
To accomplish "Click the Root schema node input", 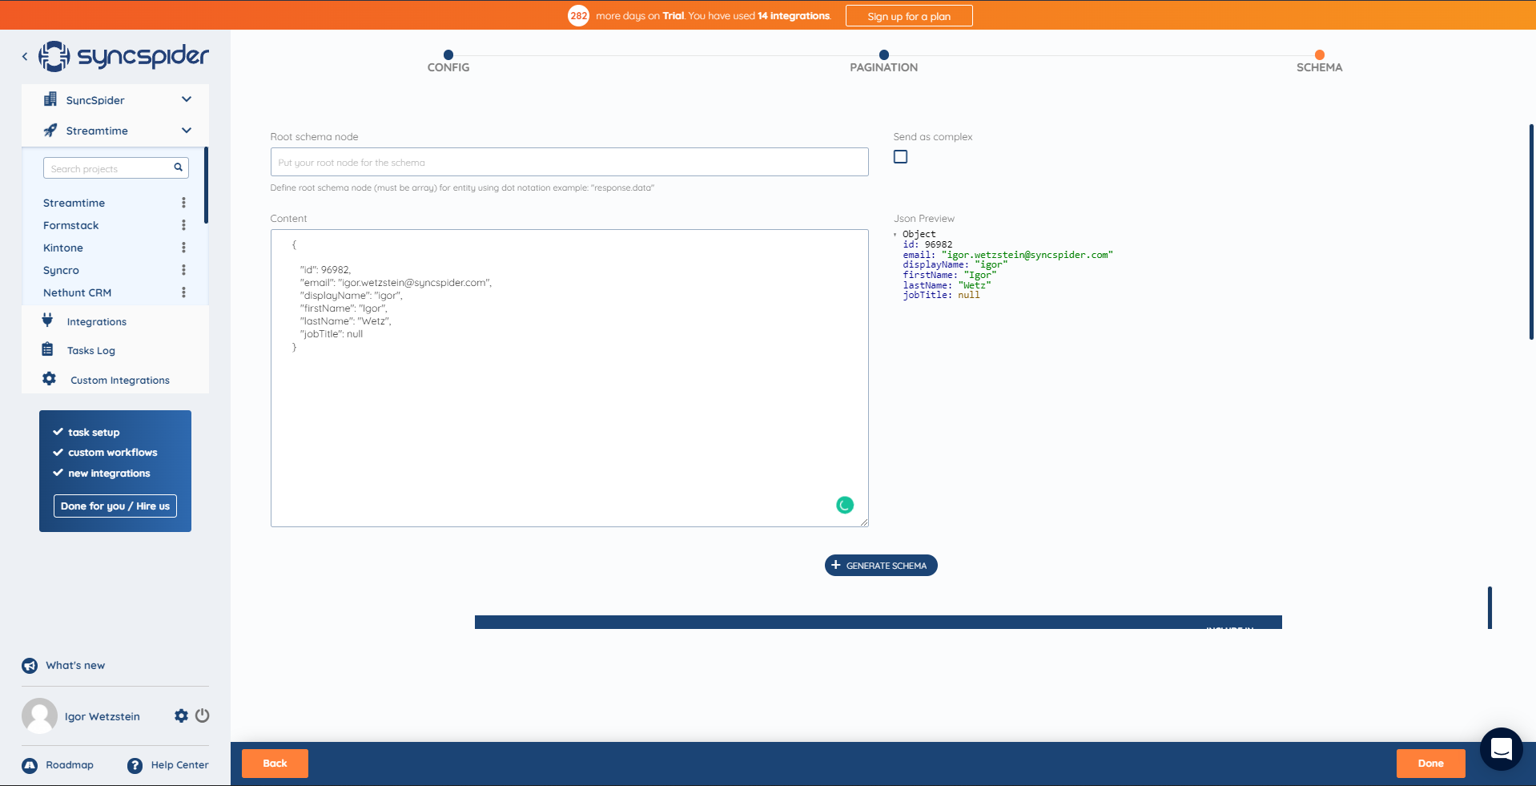I will pos(569,162).
